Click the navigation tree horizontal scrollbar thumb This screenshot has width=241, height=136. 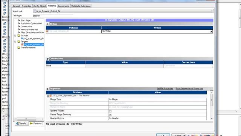[26, 119]
